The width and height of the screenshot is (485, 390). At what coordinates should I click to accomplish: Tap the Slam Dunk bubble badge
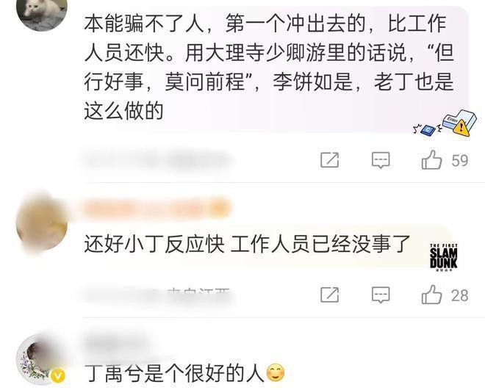[444, 257]
